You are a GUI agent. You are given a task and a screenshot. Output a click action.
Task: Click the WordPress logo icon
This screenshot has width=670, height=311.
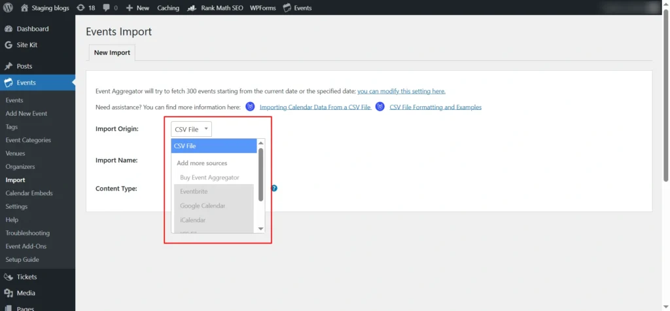pyautogui.click(x=8, y=8)
